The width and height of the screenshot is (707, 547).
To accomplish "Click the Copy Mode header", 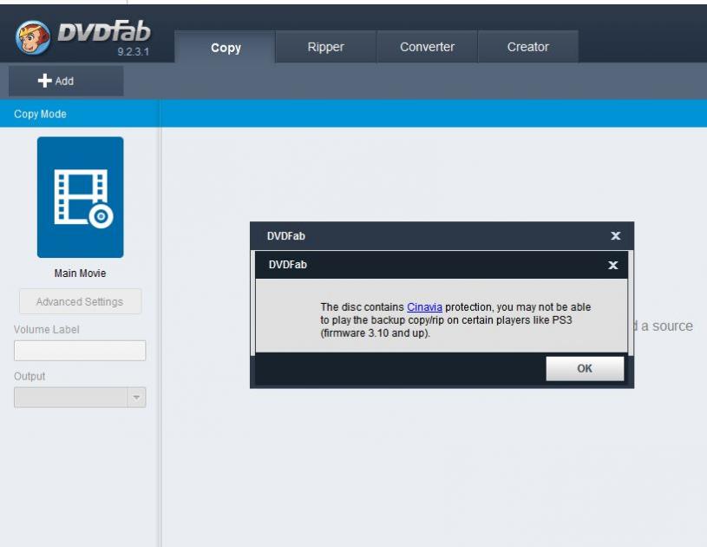I will click(40, 114).
